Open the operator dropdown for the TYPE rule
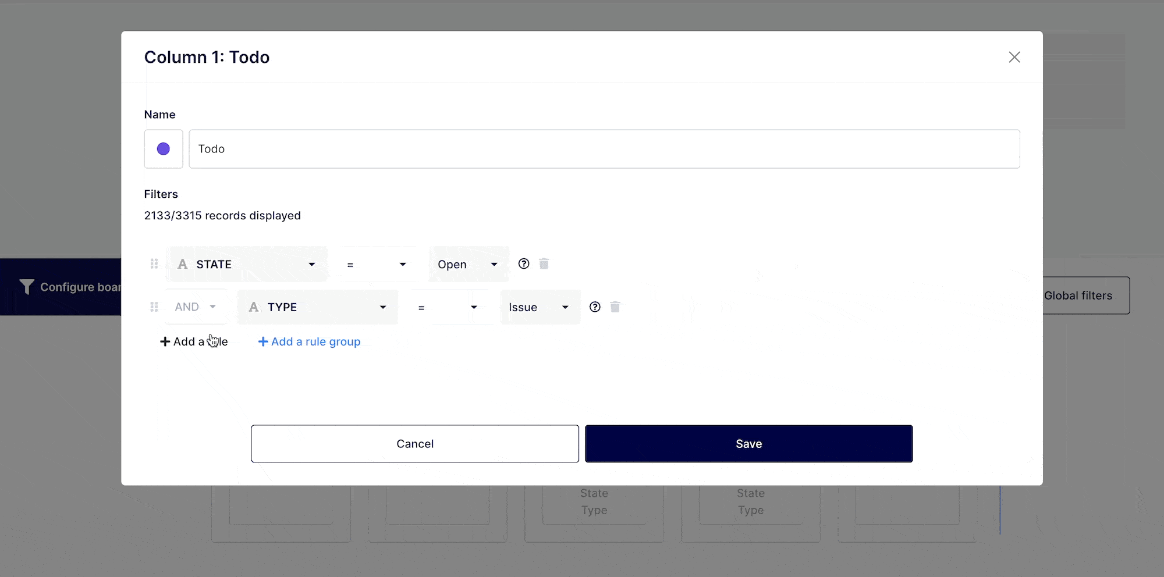 pyautogui.click(x=448, y=307)
